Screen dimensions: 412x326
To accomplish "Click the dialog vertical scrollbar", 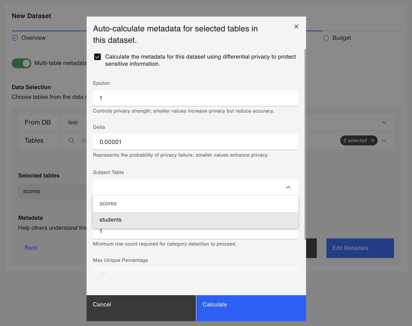I will [305, 144].
